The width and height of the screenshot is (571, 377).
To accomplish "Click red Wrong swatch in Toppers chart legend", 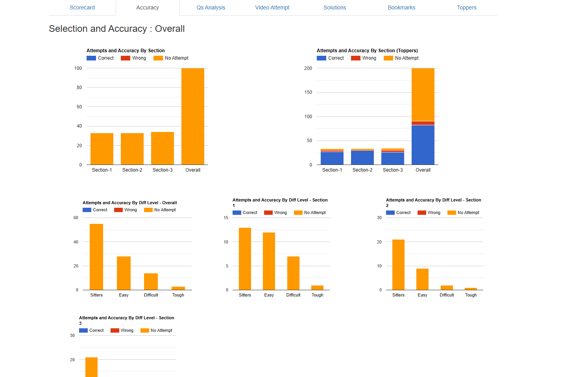I will tap(355, 58).
